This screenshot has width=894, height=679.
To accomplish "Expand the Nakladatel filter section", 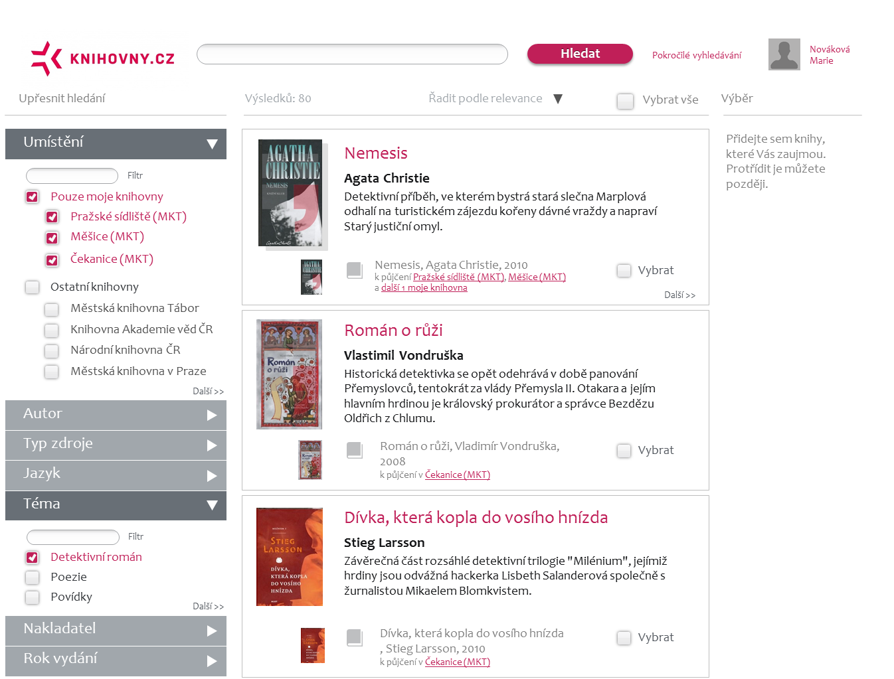I will 116,631.
